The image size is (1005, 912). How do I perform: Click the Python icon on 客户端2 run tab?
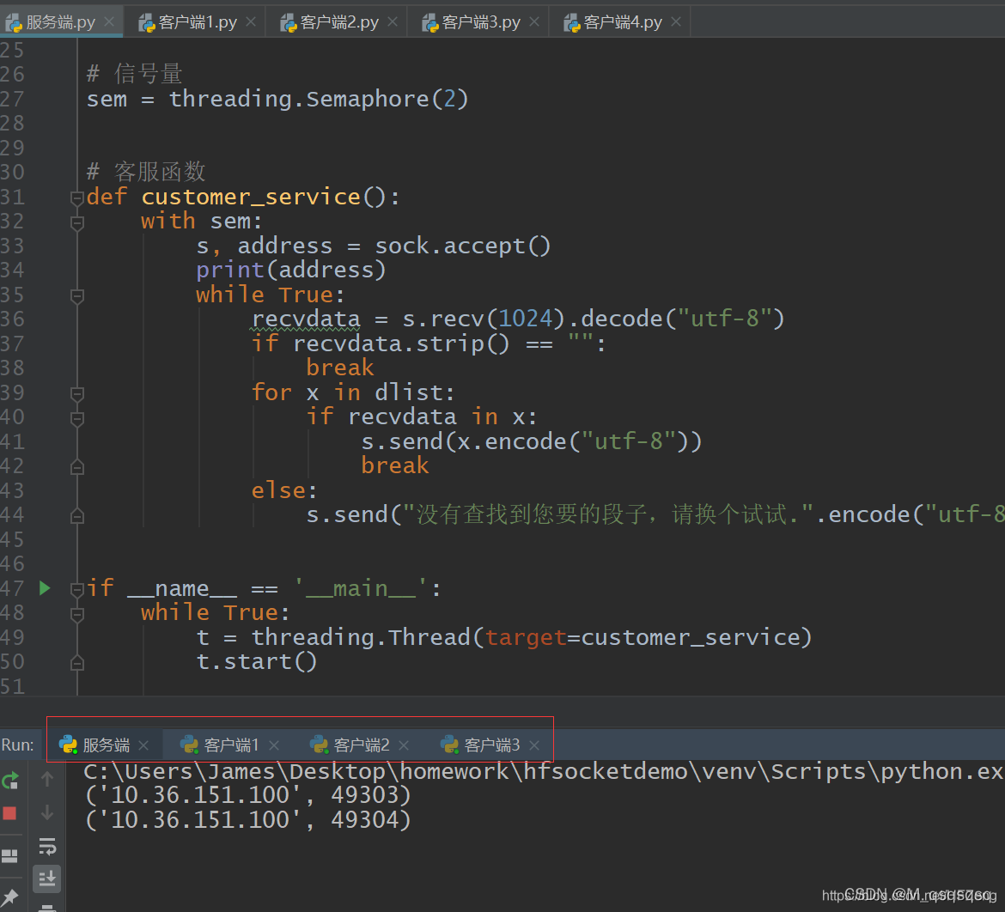pos(320,744)
